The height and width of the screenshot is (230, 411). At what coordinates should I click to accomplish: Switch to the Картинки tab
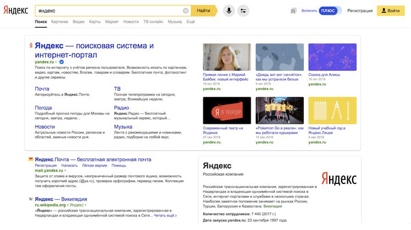(59, 22)
